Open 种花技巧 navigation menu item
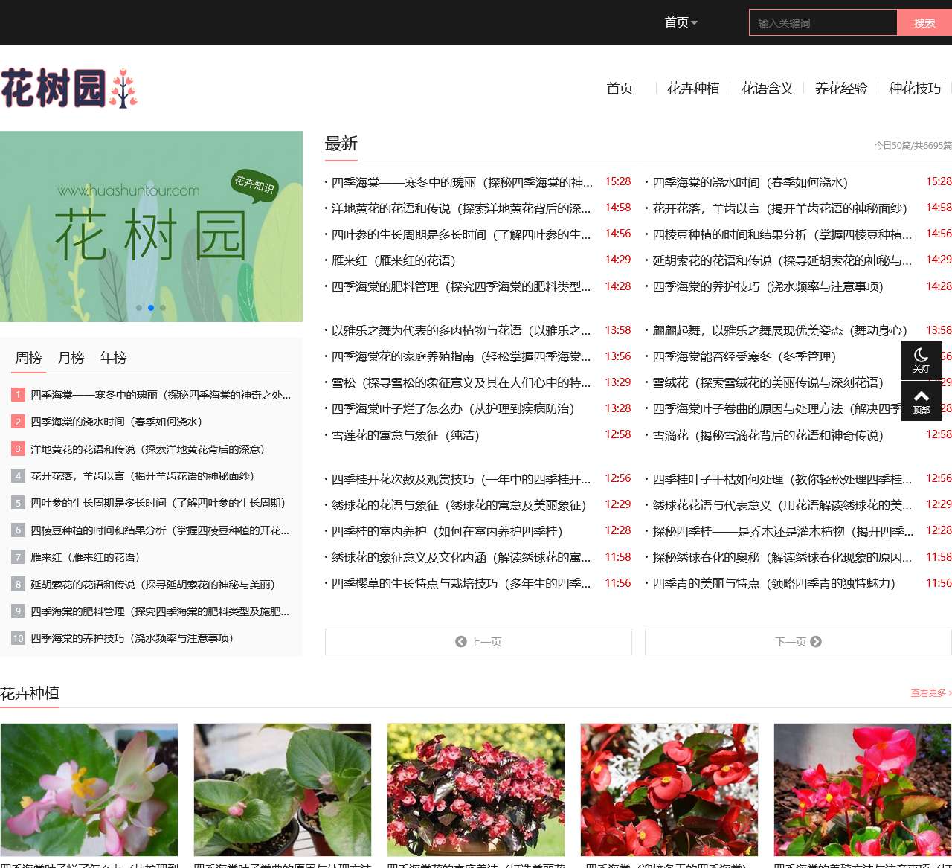952x868 pixels. [x=914, y=89]
